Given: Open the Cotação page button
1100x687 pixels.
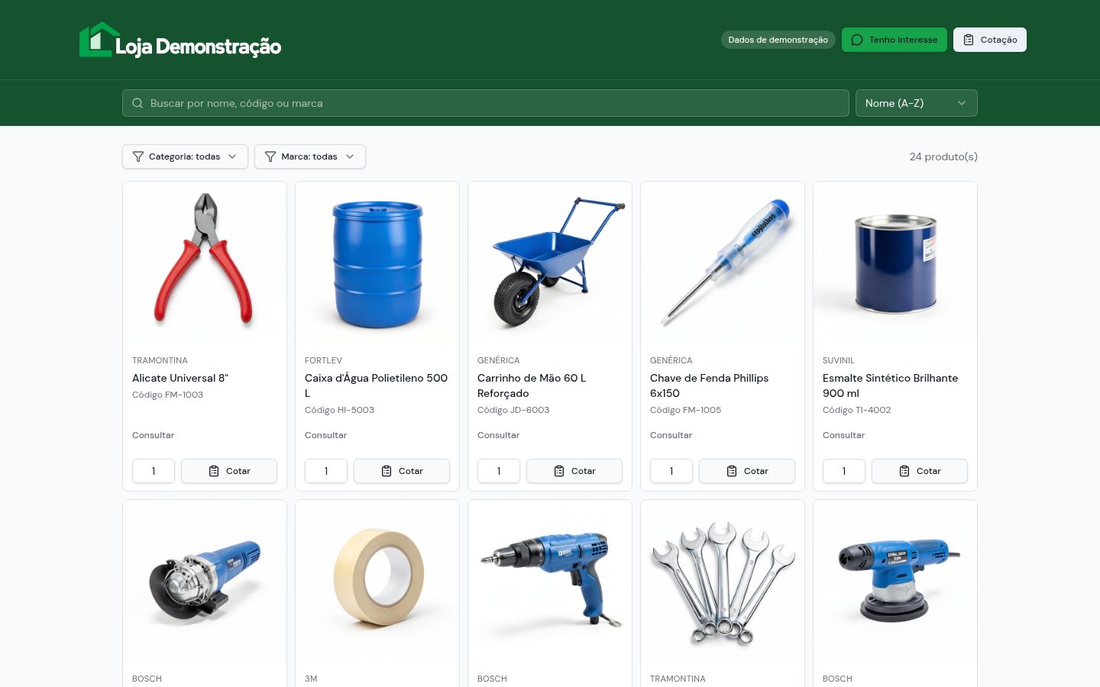Looking at the screenshot, I should 990,40.
